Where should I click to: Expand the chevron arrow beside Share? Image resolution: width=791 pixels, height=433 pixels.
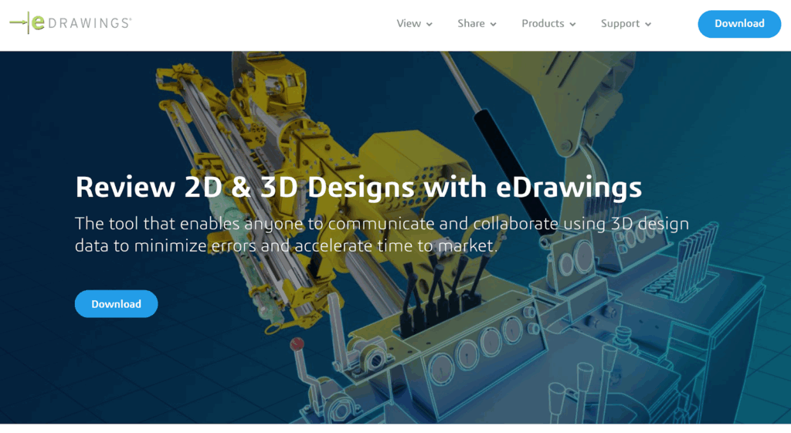tap(494, 25)
